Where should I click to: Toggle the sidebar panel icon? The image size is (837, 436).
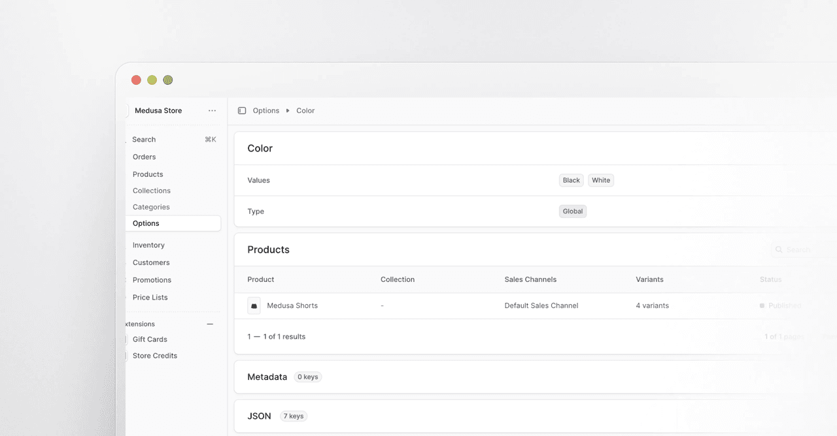242,111
